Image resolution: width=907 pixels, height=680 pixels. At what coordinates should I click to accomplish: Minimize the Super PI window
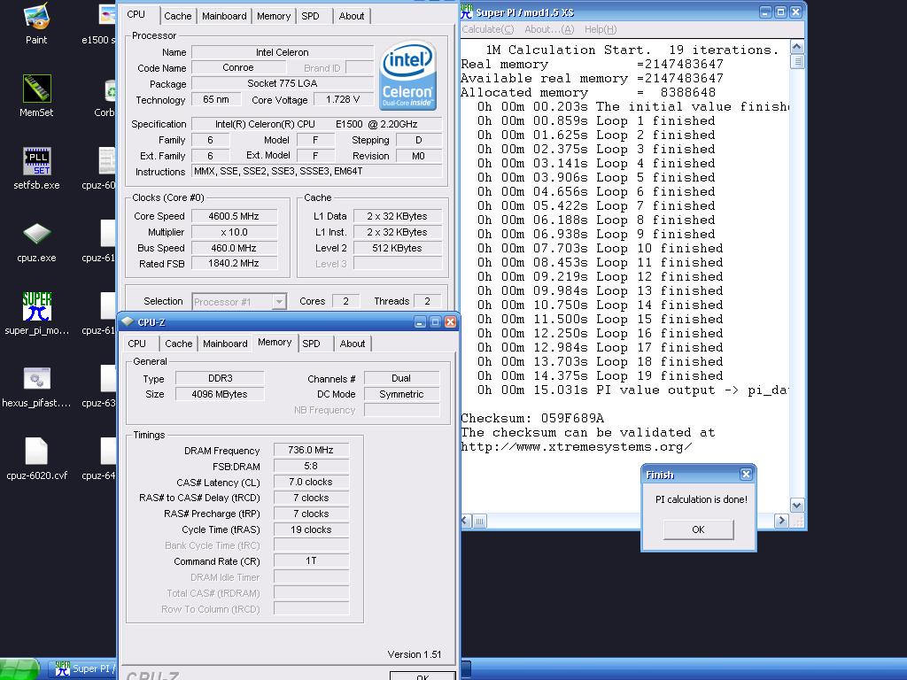pyautogui.click(x=765, y=12)
